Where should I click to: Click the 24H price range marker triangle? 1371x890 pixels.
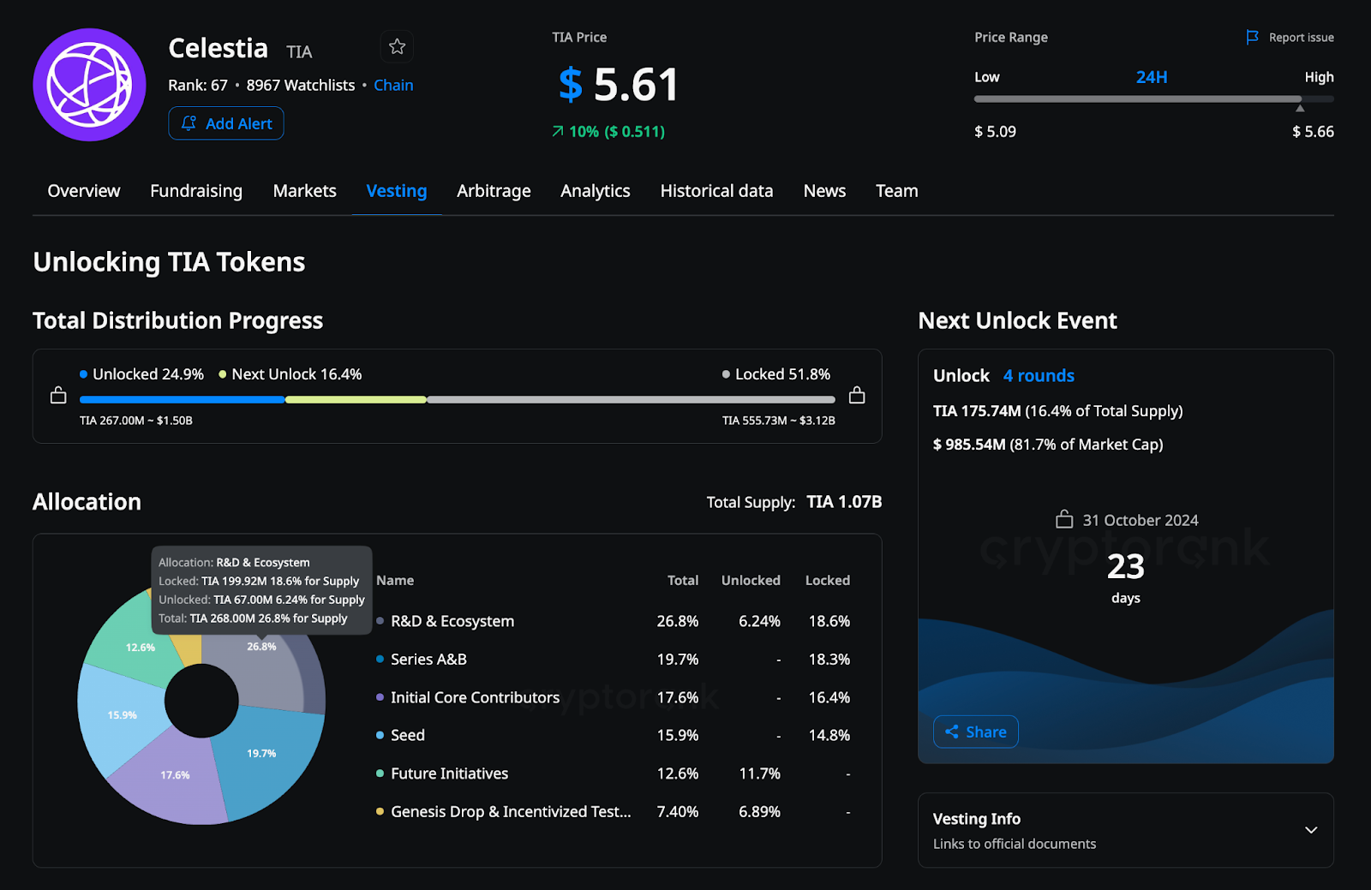(1300, 108)
